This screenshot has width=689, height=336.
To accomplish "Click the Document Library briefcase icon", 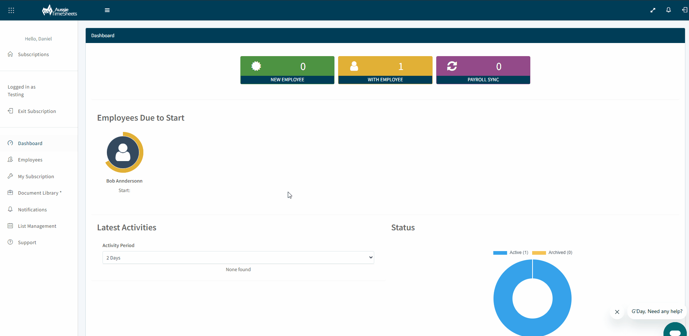I will tap(10, 192).
